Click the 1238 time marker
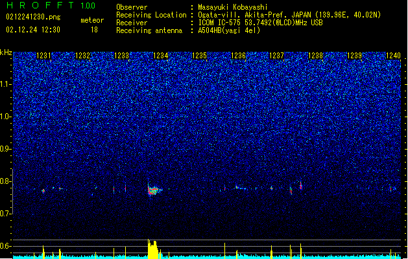Screen dimensions: 408x259 pyautogui.click(x=315, y=56)
